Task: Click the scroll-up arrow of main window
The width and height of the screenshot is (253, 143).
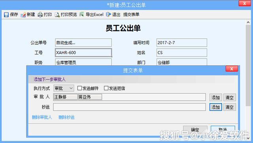Action: pos(248,23)
